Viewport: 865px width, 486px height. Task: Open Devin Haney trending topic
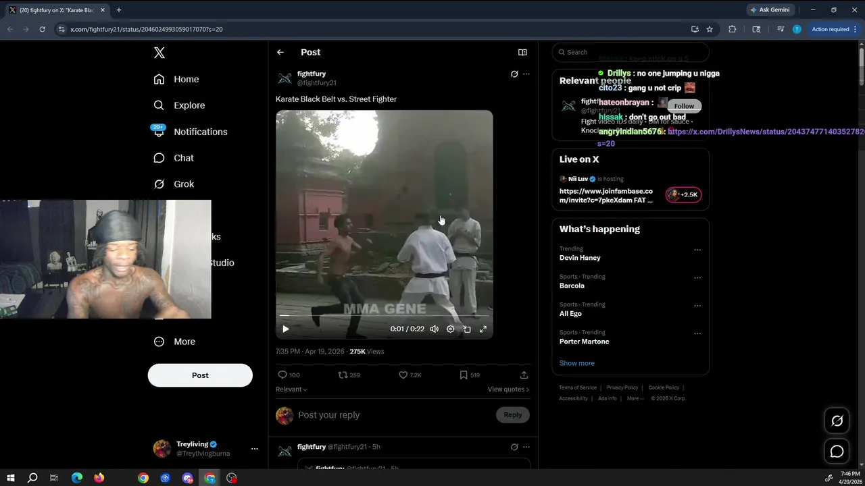click(x=580, y=258)
